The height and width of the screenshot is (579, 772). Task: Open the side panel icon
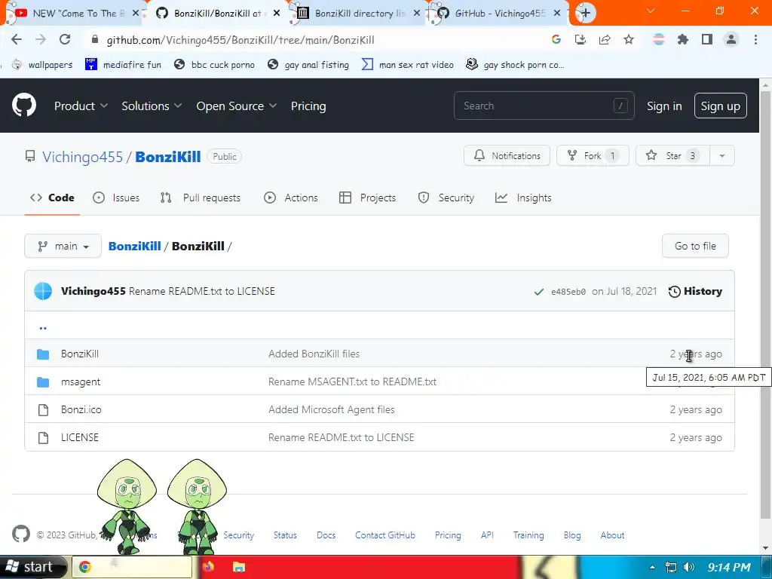(x=707, y=39)
